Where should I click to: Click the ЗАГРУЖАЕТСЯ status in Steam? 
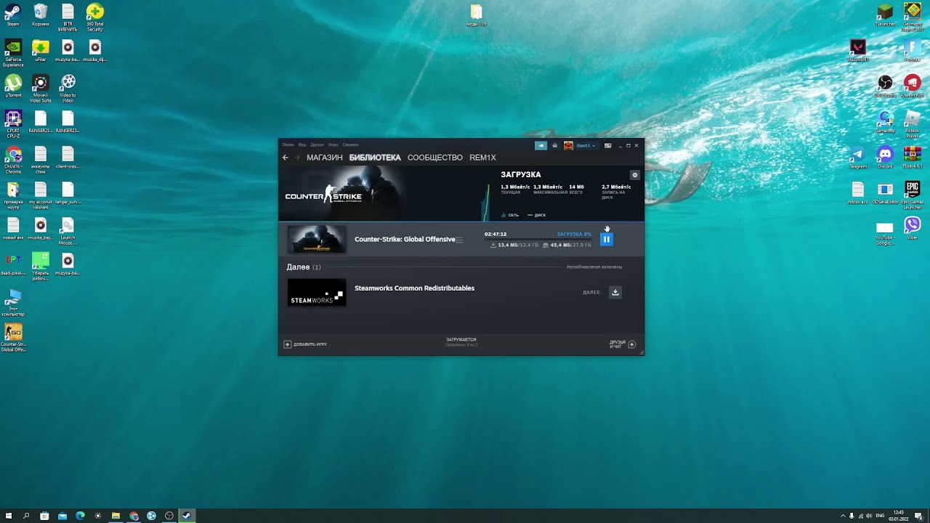click(461, 339)
